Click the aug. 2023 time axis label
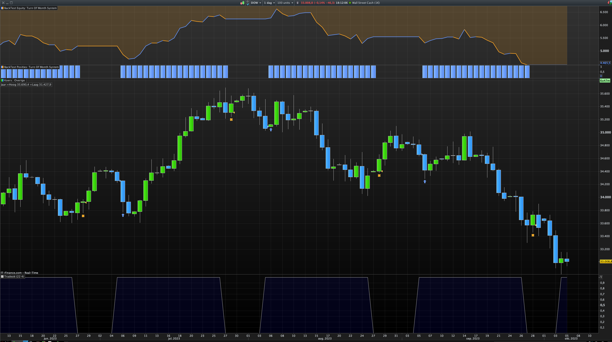The image size is (612, 342). [325, 339]
